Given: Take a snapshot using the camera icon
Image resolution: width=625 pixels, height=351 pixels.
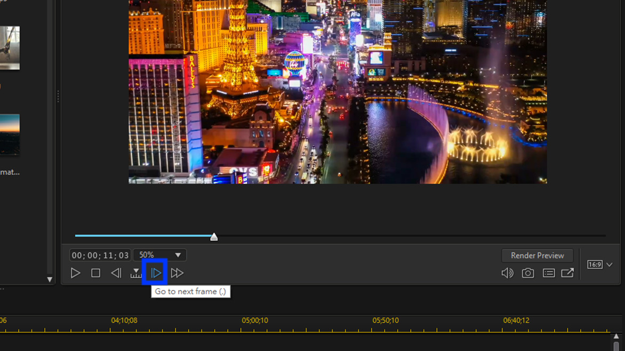Looking at the screenshot, I should coord(527,273).
